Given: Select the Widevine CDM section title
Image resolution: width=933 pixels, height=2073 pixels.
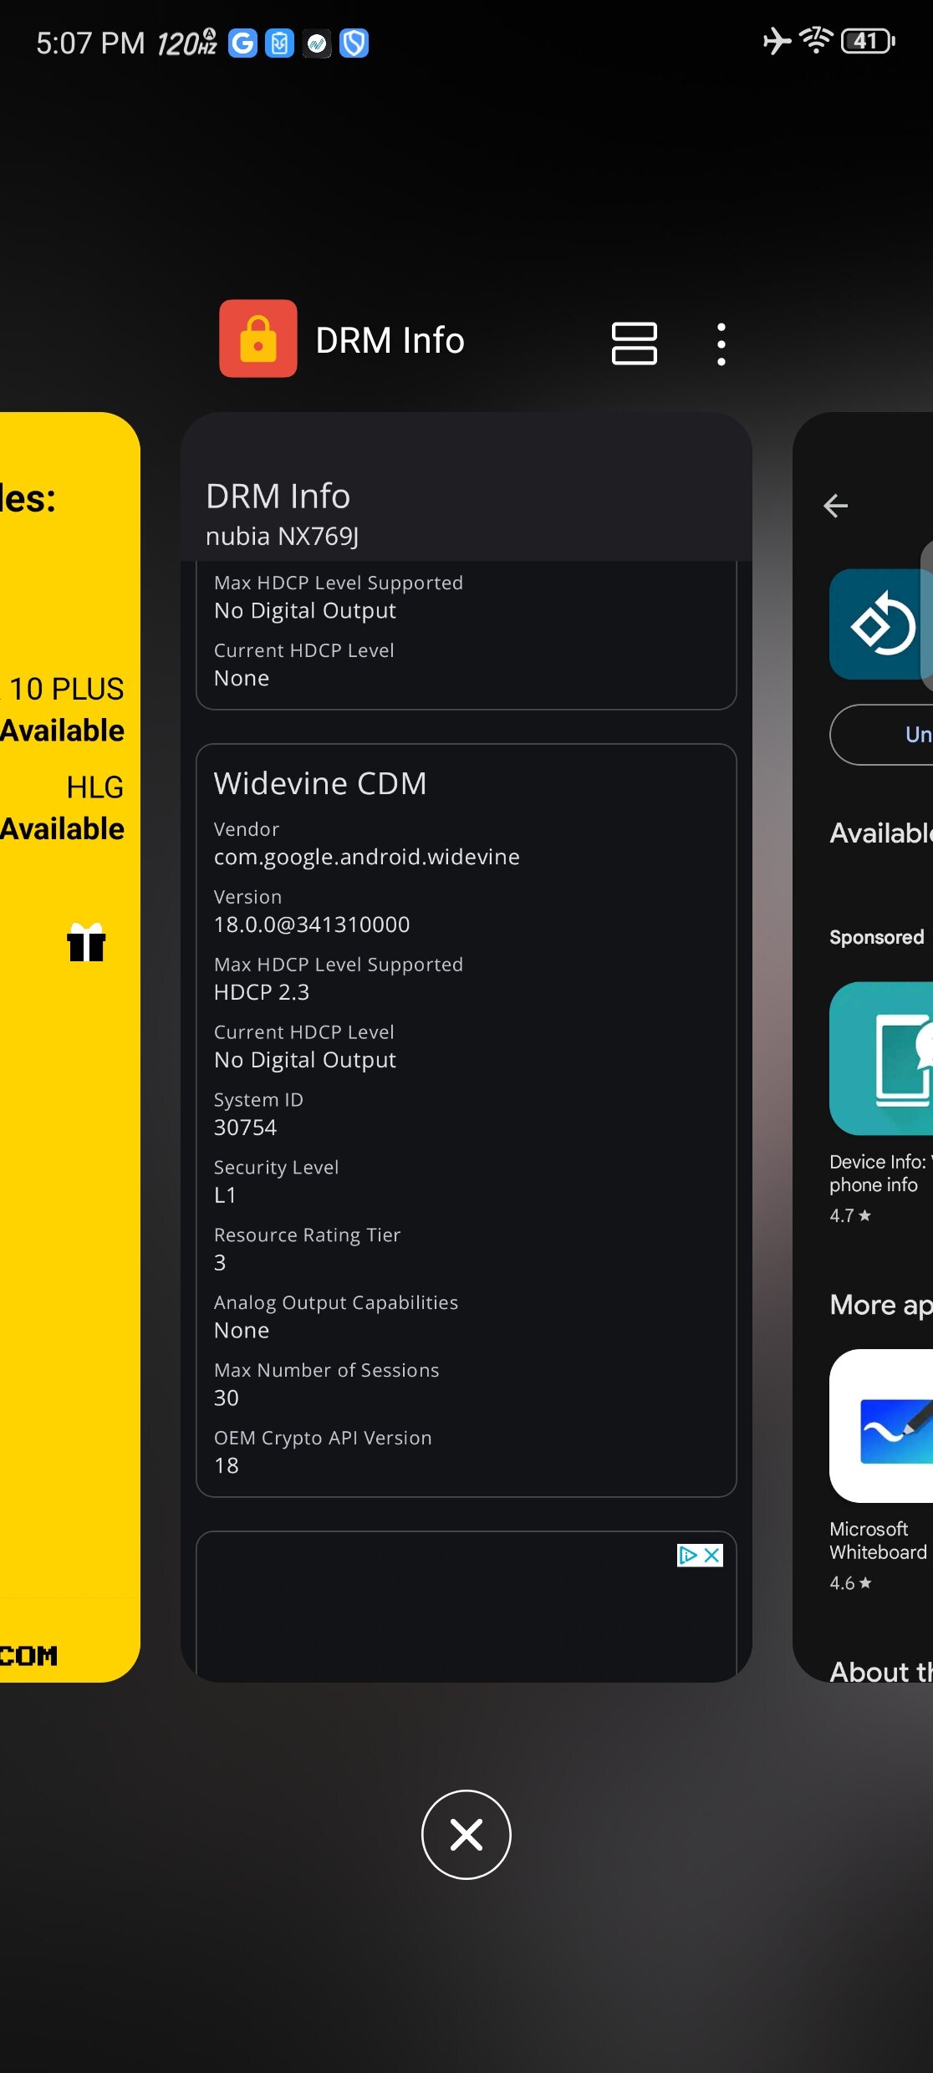Looking at the screenshot, I should tap(320, 783).
